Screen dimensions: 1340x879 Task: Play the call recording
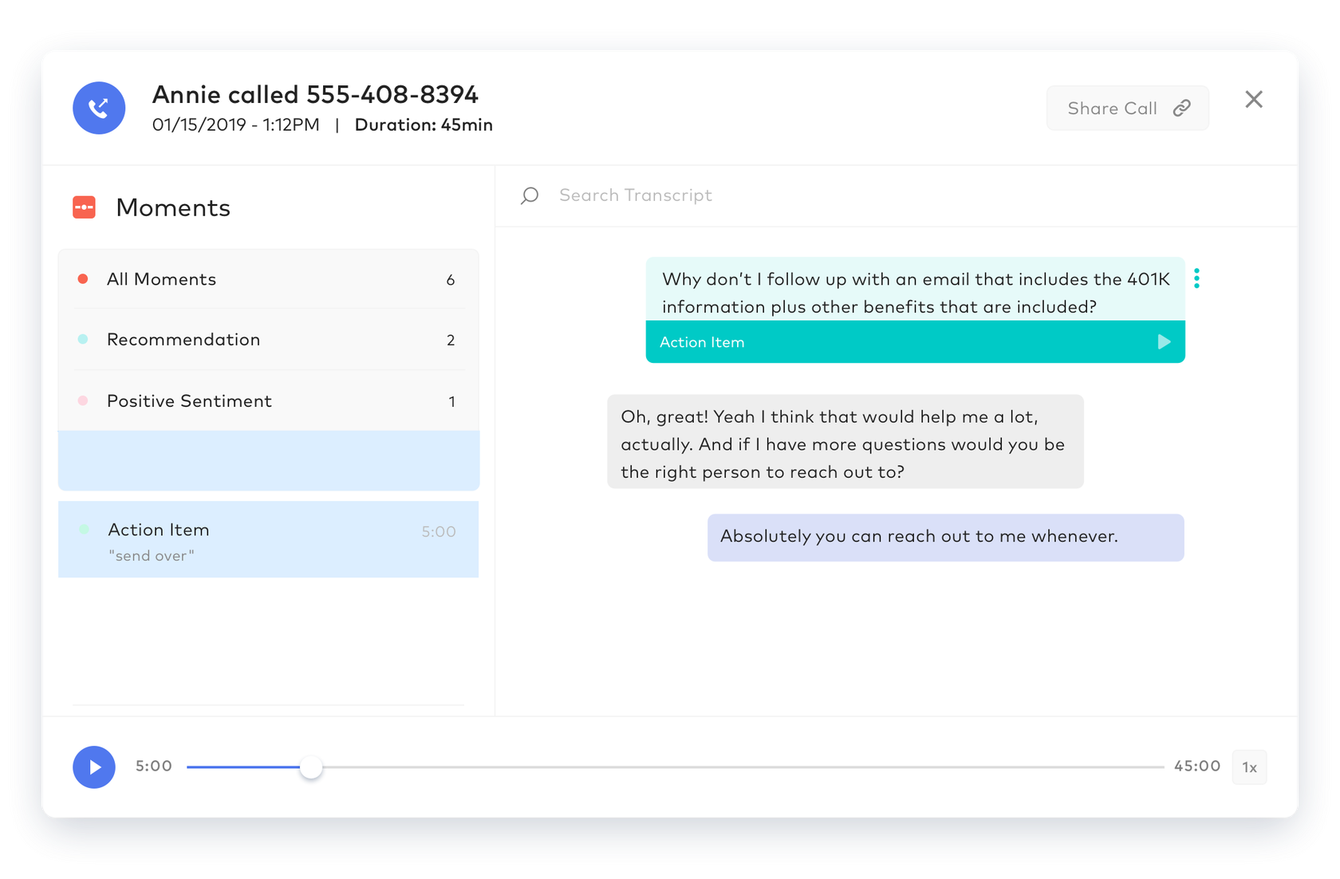coord(94,767)
